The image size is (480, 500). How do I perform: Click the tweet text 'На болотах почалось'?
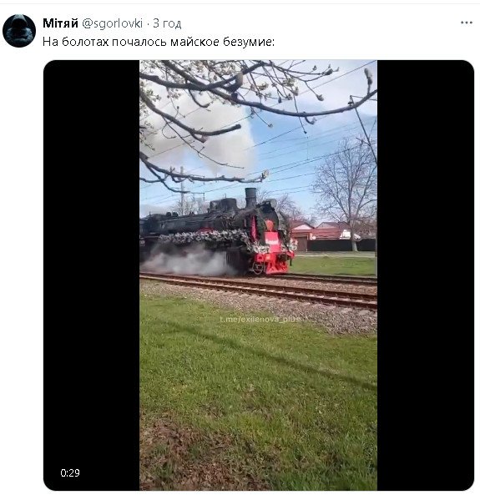[x=105, y=42]
